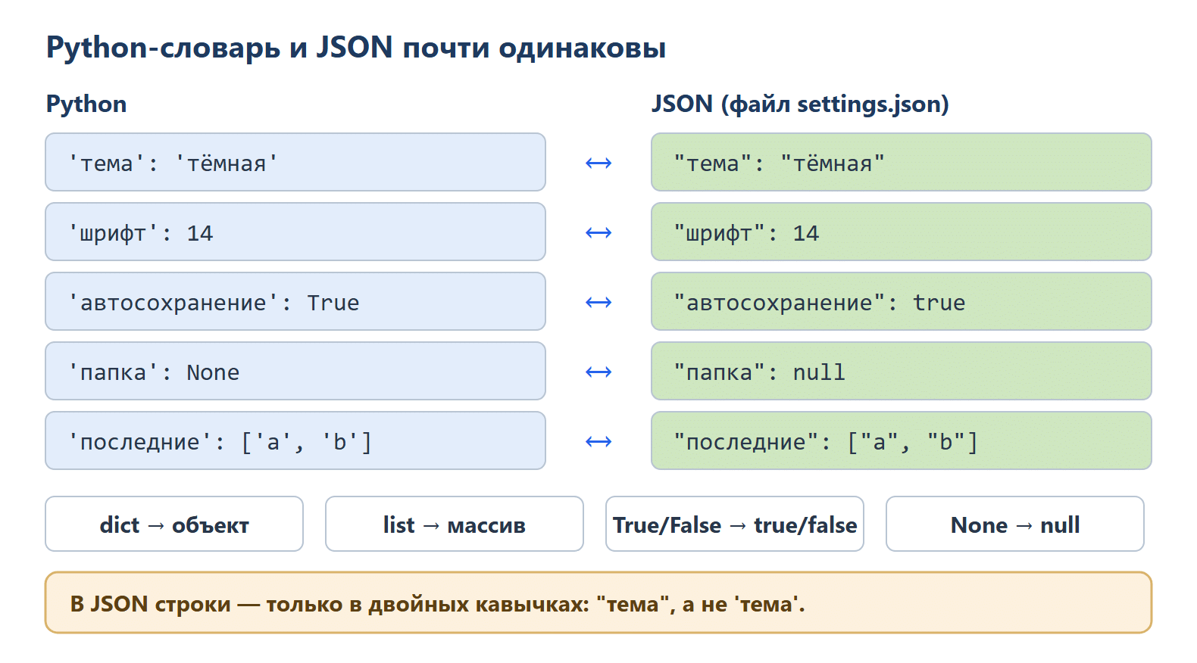Select the Python row 'автосохранение': True
Viewport: 1197px width, 663px height.
point(295,301)
